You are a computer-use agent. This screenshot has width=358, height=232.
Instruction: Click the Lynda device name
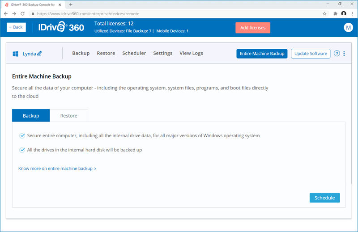[29, 54]
